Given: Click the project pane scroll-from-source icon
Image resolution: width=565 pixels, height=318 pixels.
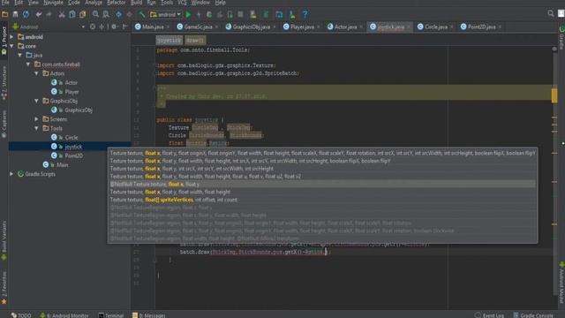Looking at the screenshot, I should [x=93, y=26].
